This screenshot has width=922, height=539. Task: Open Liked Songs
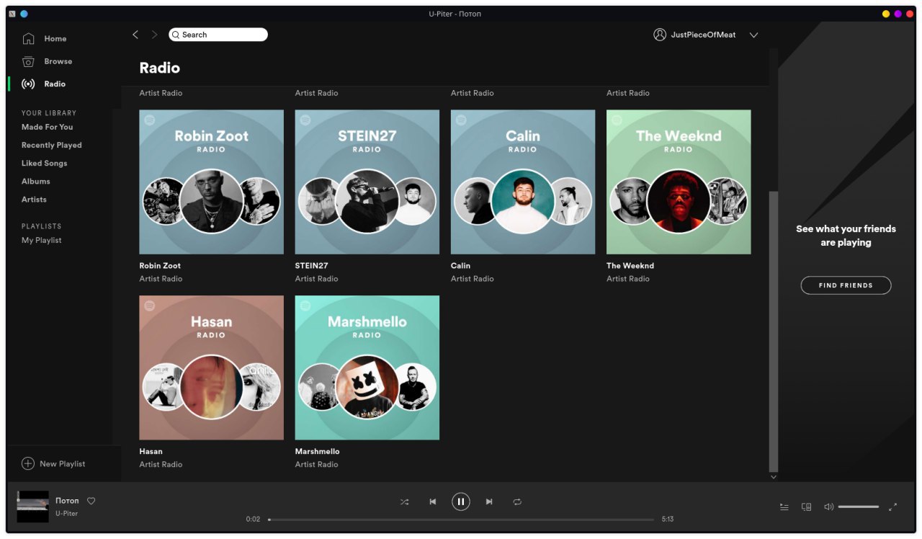click(x=44, y=164)
